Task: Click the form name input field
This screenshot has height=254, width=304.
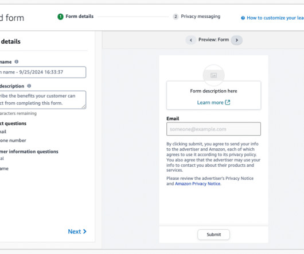Action: click(42, 72)
